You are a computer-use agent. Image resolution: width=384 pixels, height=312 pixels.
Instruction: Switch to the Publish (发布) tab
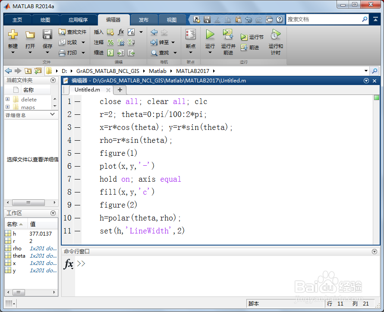pyautogui.click(x=144, y=19)
